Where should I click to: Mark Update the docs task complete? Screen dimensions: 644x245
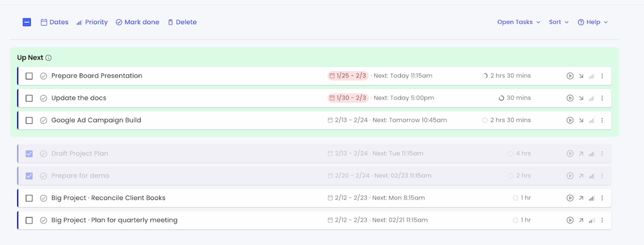(44, 98)
